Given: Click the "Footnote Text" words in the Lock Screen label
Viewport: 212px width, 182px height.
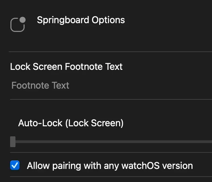Looking at the screenshot, I should coord(94,66).
